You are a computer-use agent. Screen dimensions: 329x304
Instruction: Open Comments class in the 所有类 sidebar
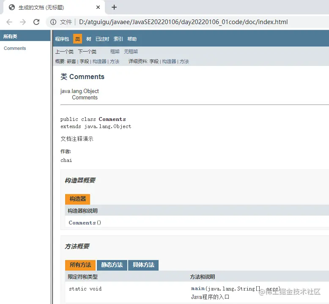15,48
